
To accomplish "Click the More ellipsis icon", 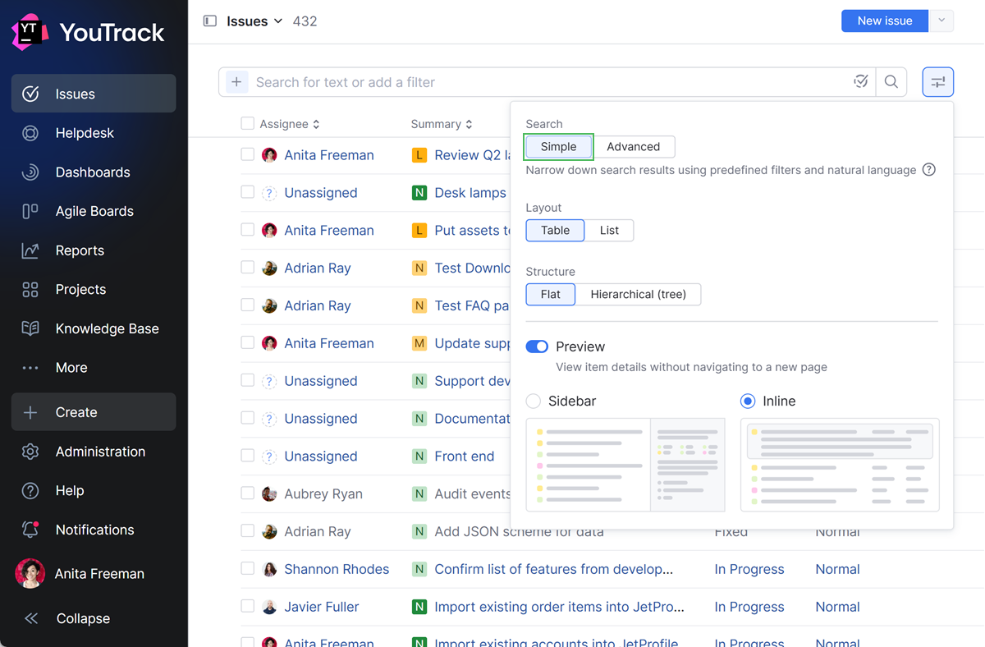I will point(30,368).
